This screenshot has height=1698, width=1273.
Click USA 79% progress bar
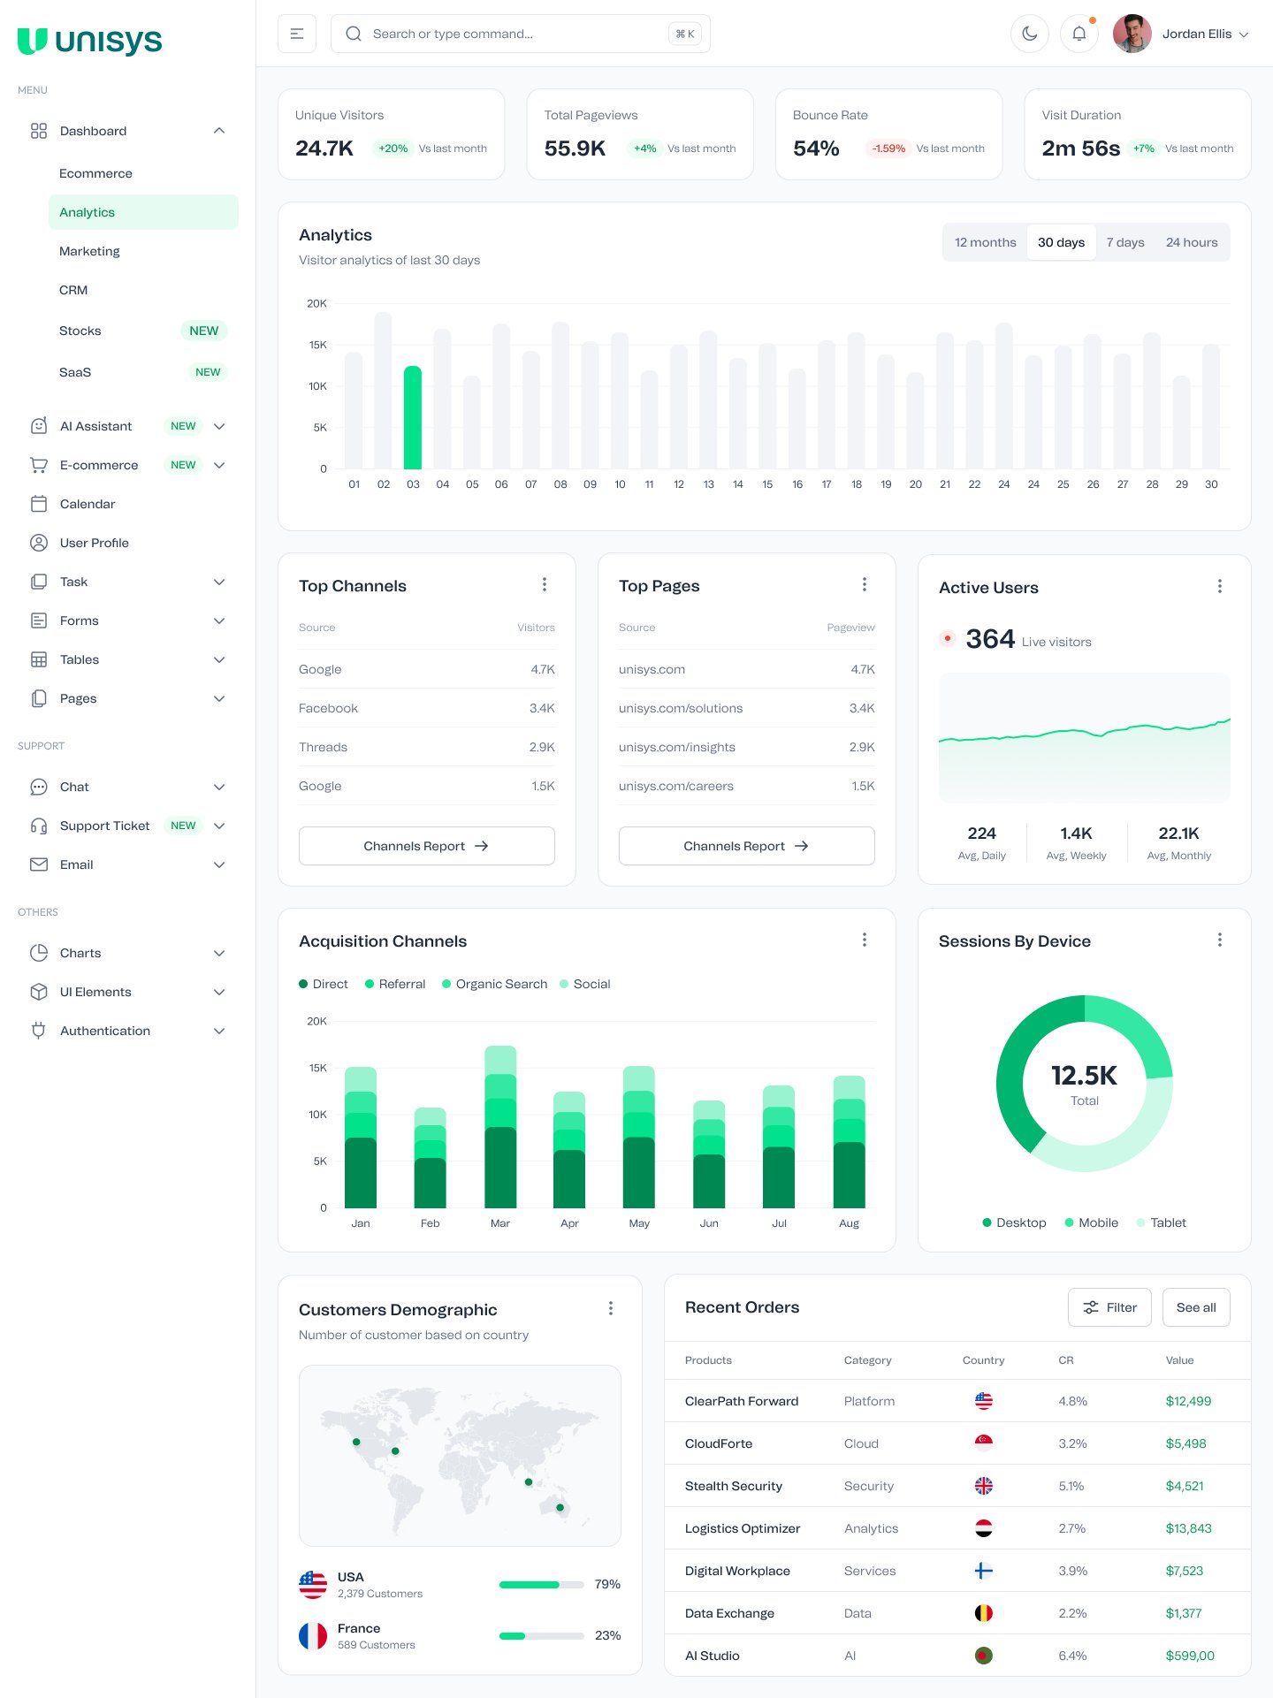pyautogui.click(x=542, y=1585)
